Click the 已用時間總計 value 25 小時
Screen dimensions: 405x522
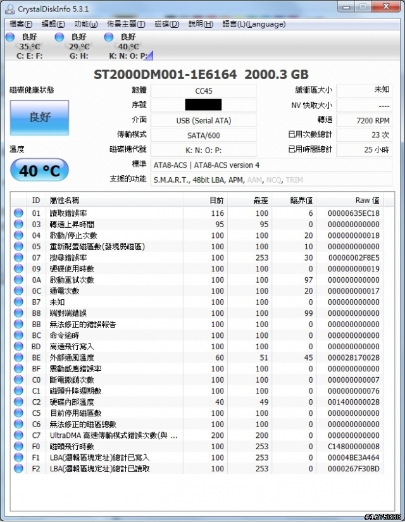pyautogui.click(x=364, y=150)
